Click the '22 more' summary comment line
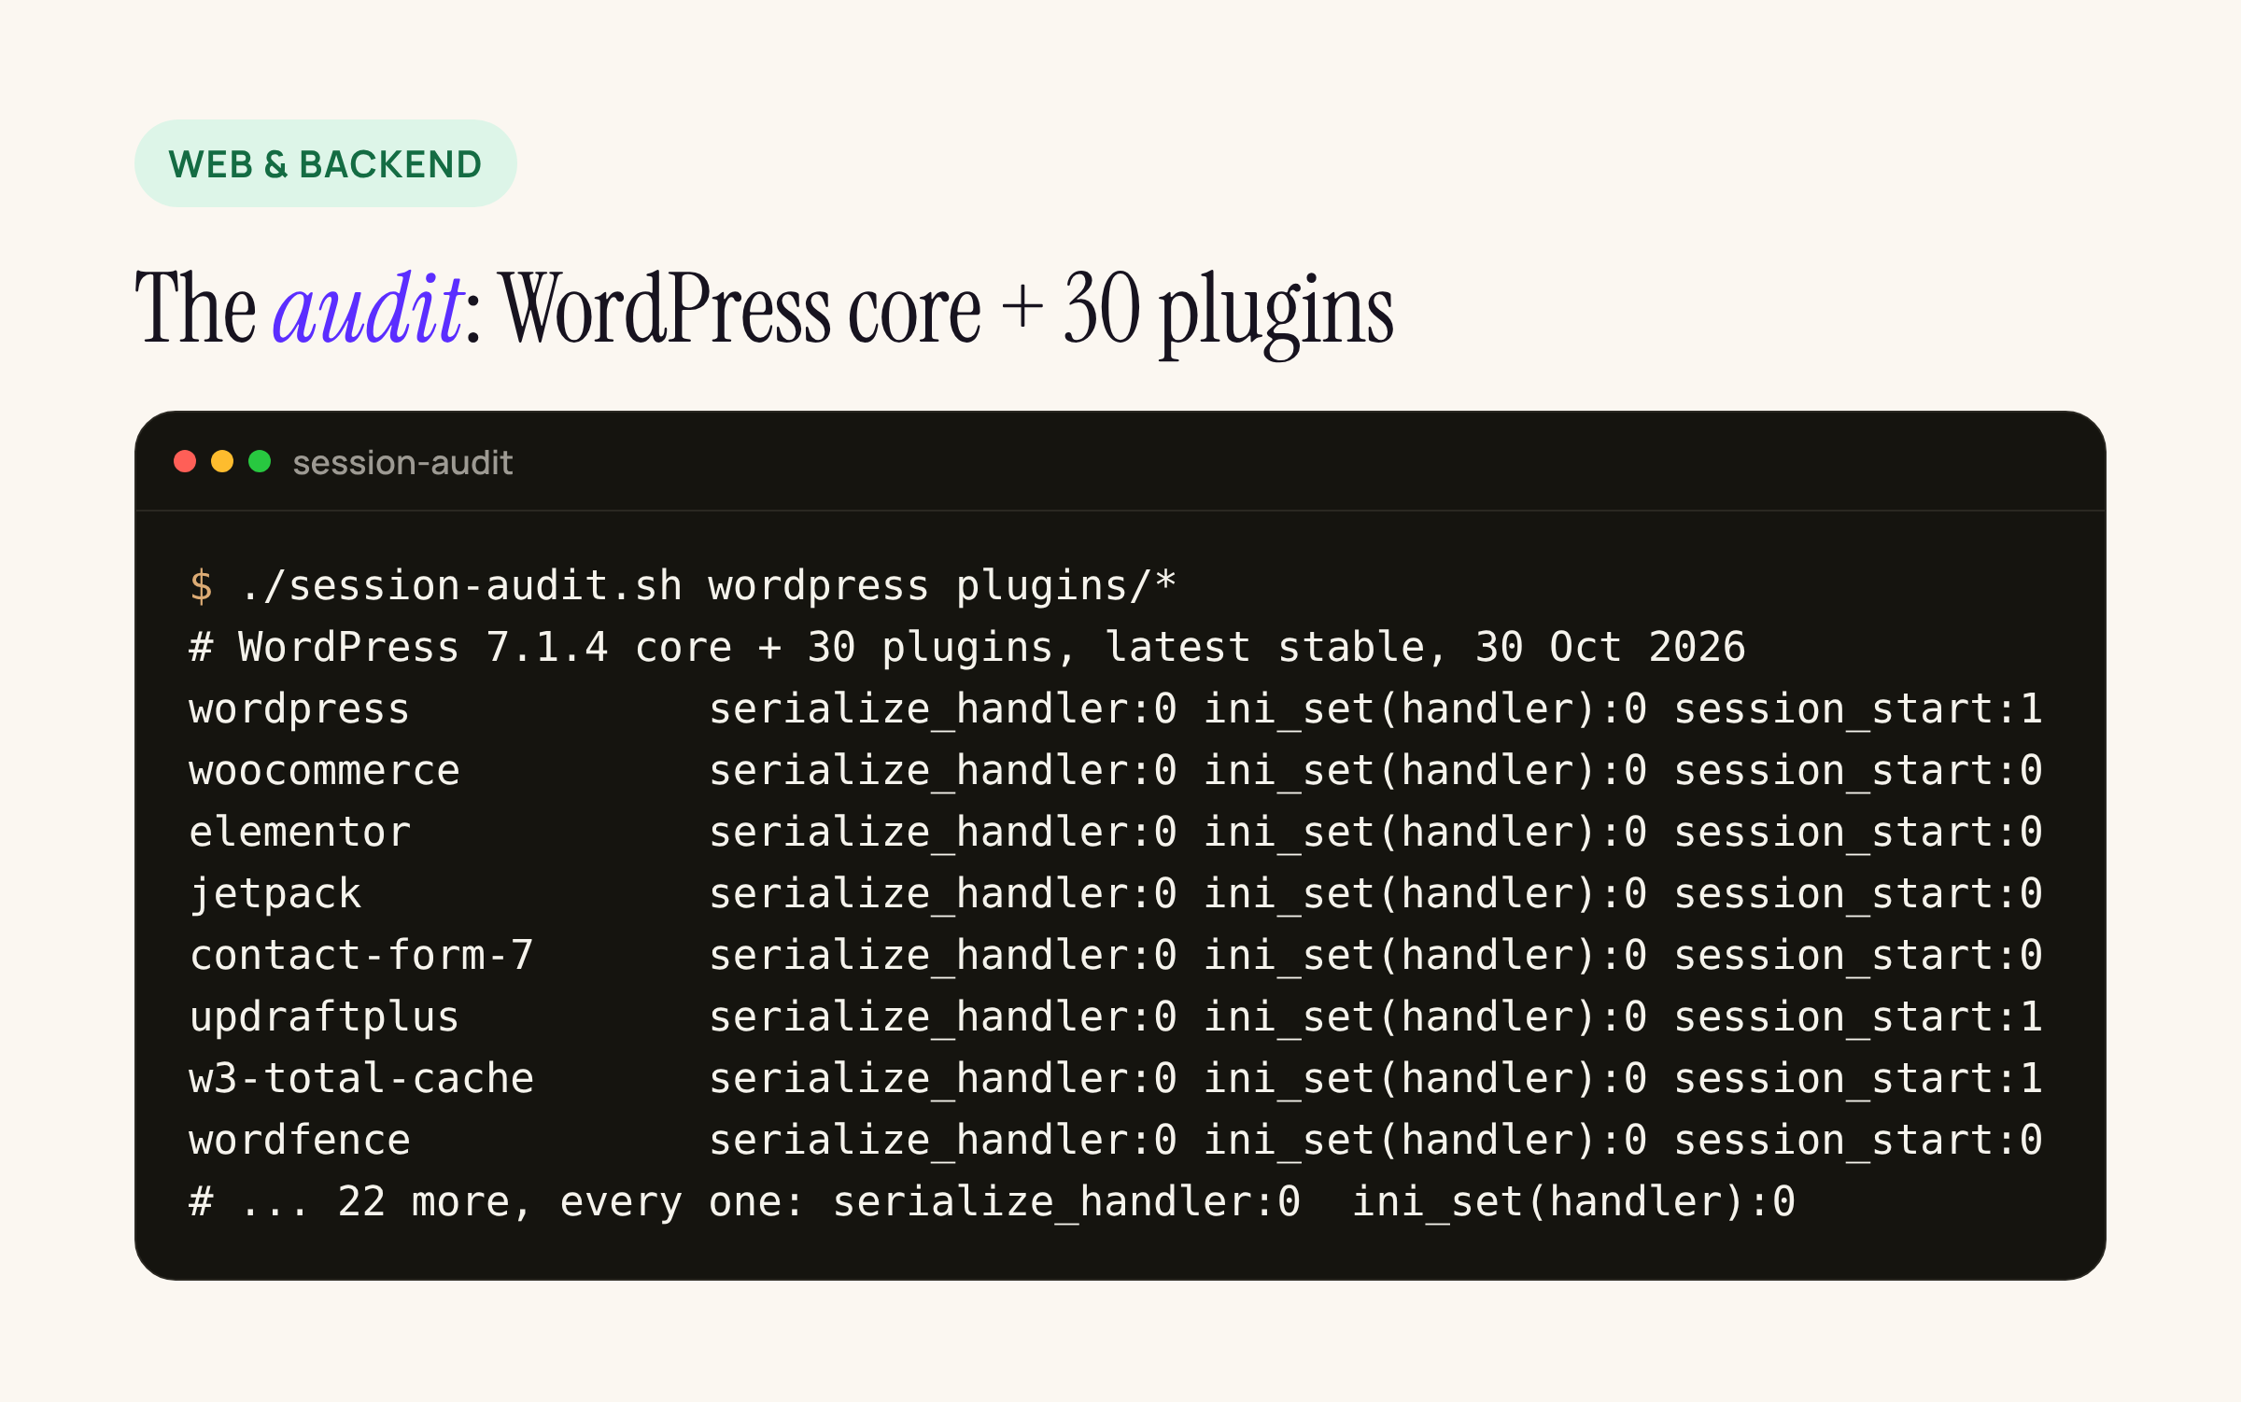The width and height of the screenshot is (2241, 1402). 992,1202
